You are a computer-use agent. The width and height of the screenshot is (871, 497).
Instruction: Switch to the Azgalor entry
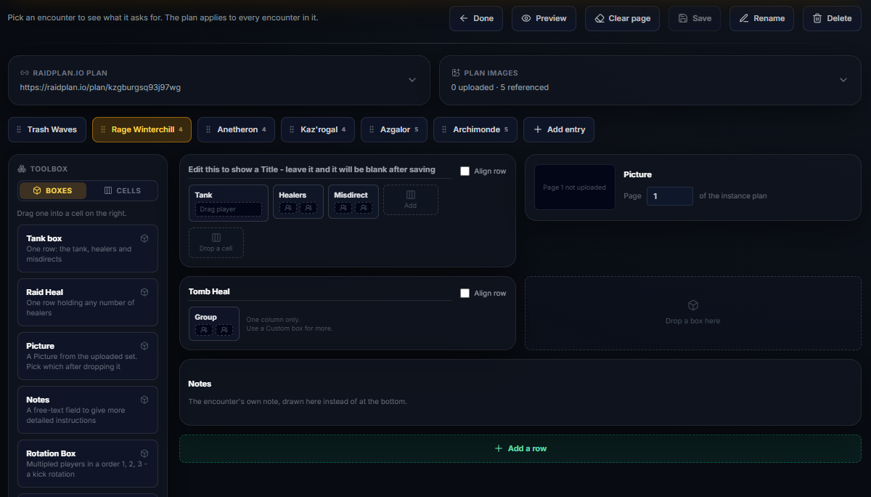pos(394,129)
